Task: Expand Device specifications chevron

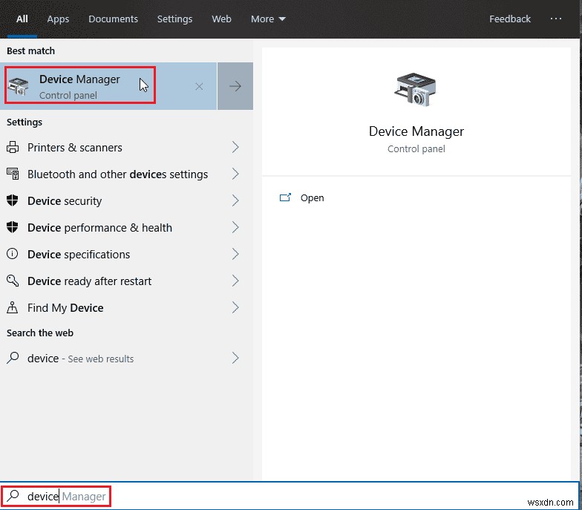Action: coord(235,254)
